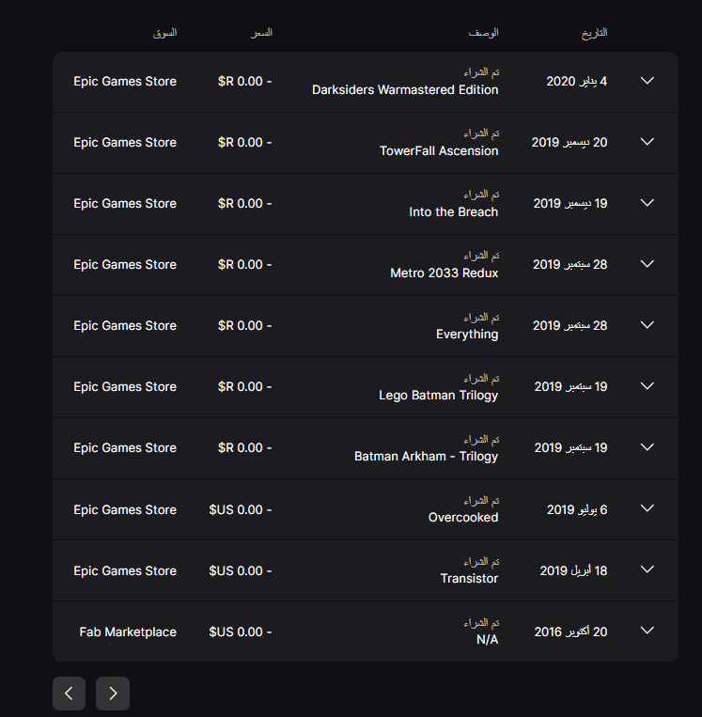Click the Fab Marketplace label
Viewport: 702px width, 717px height.
[128, 631]
